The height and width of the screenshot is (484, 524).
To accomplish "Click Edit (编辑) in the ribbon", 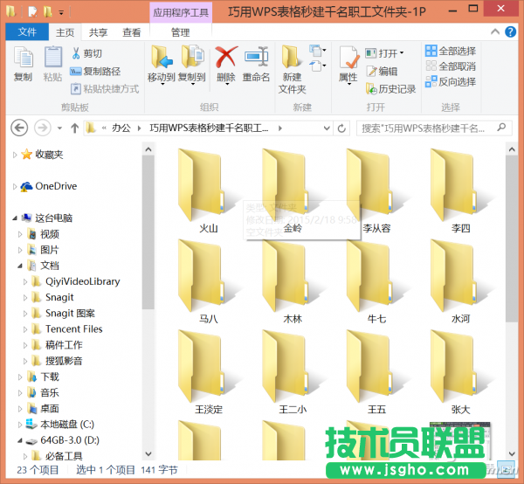I will [x=382, y=71].
